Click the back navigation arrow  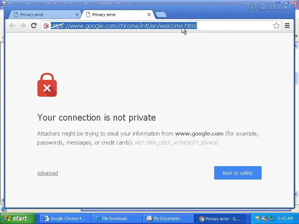12,25
